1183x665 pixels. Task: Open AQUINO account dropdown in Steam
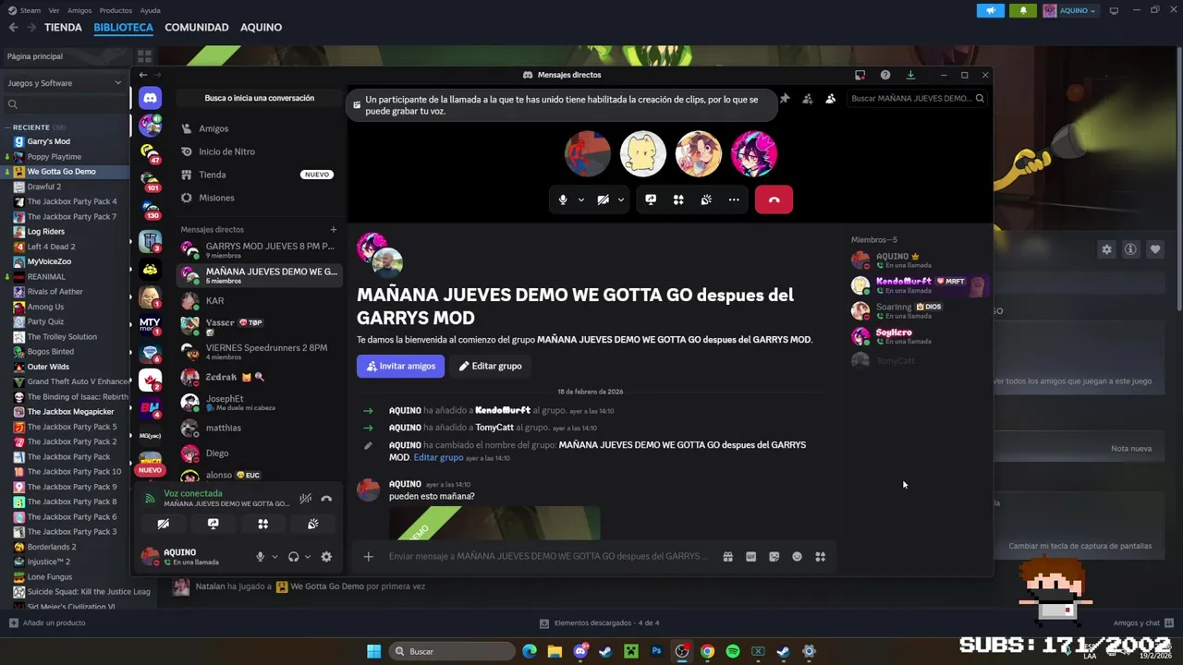point(1070,11)
